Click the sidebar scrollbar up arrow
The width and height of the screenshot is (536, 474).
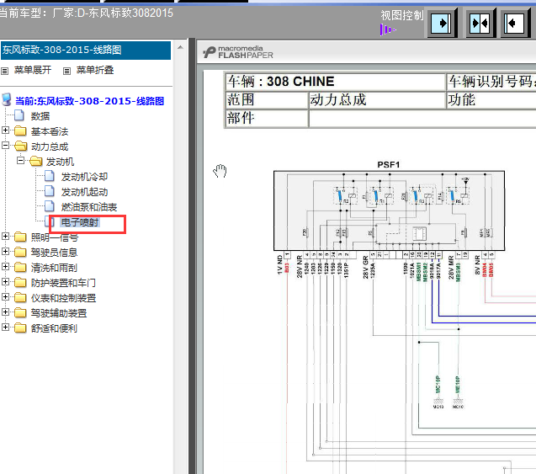[x=180, y=48]
